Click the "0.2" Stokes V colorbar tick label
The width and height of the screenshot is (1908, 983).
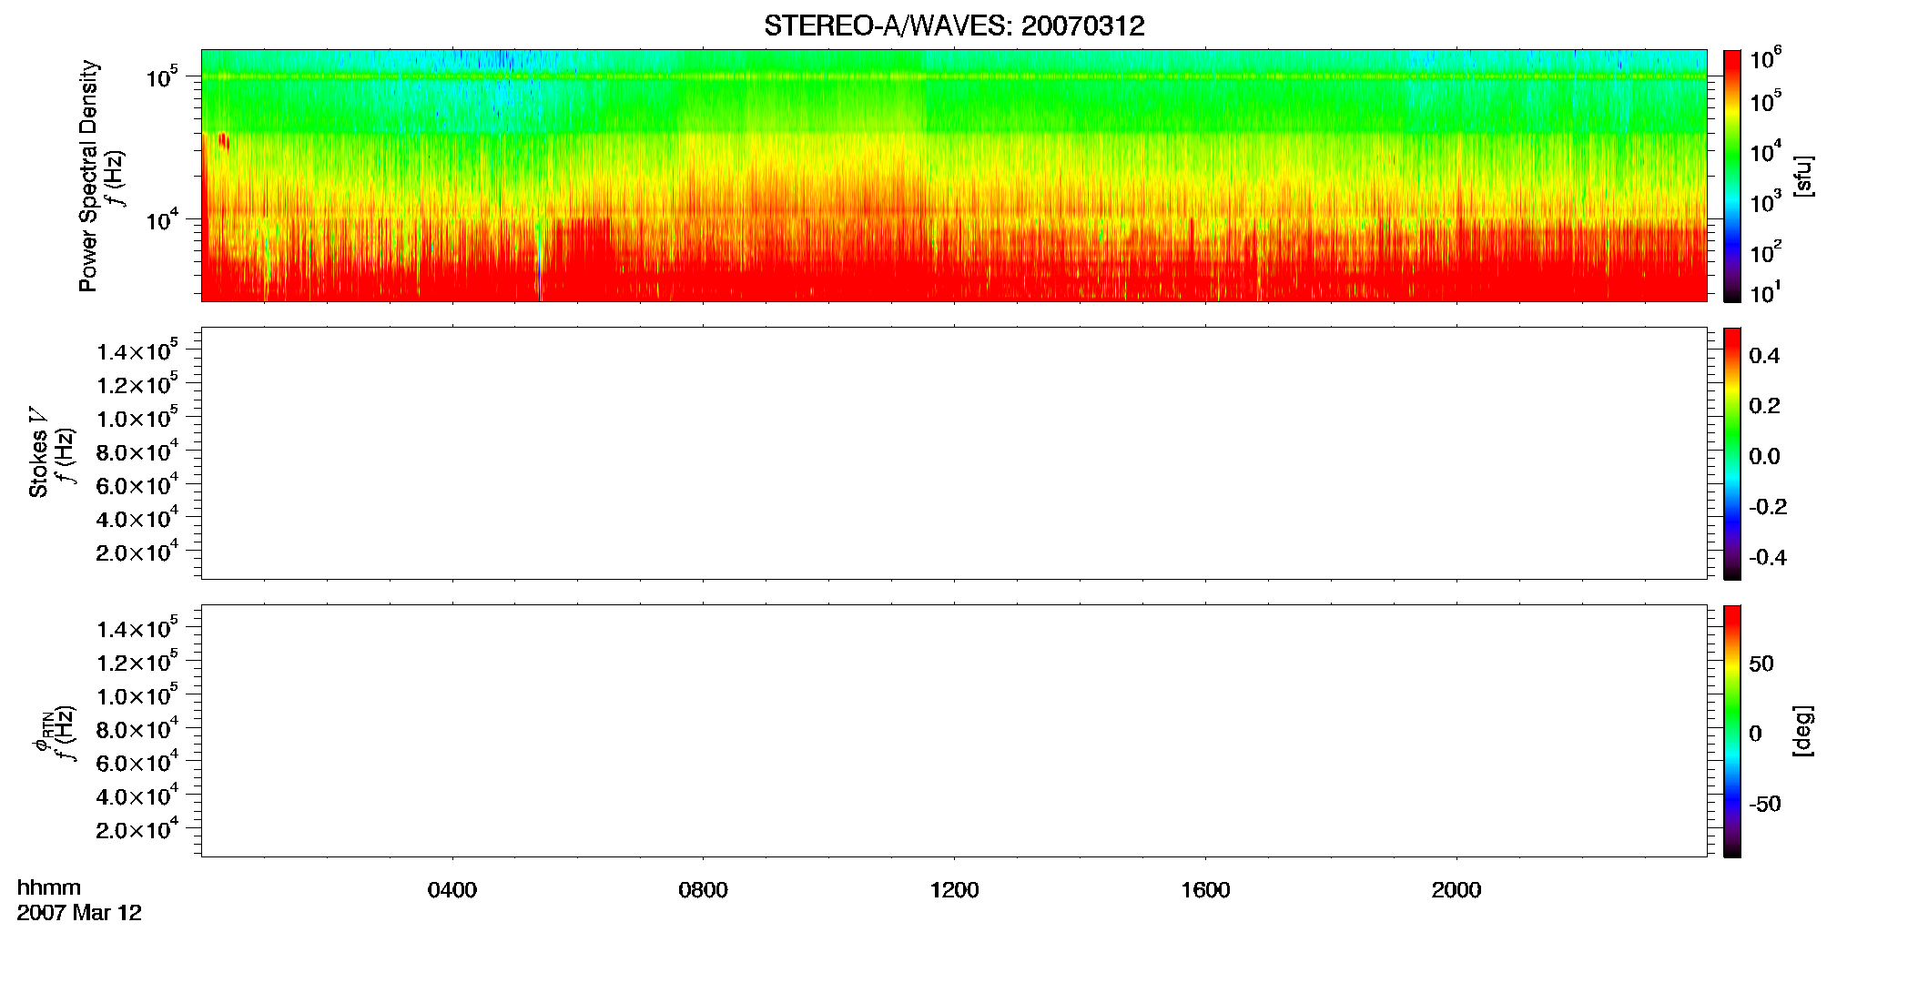coord(1764,406)
